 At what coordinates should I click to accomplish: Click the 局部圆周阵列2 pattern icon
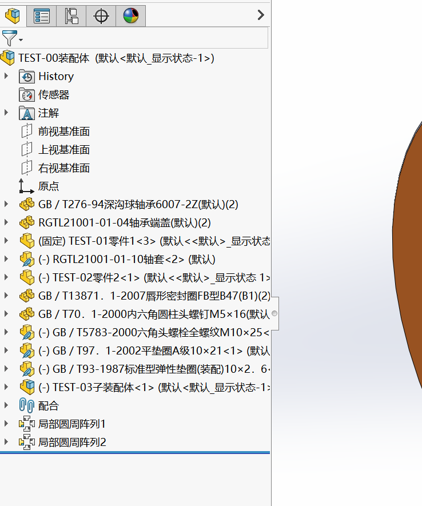[27, 442]
